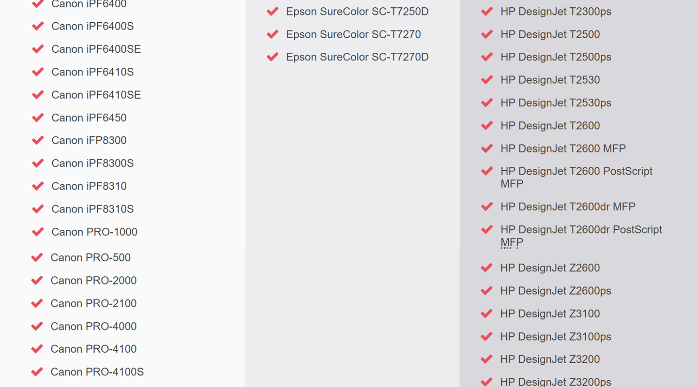Click the Canon PRO-500 text
This screenshot has height=387, width=697.
tap(91, 257)
